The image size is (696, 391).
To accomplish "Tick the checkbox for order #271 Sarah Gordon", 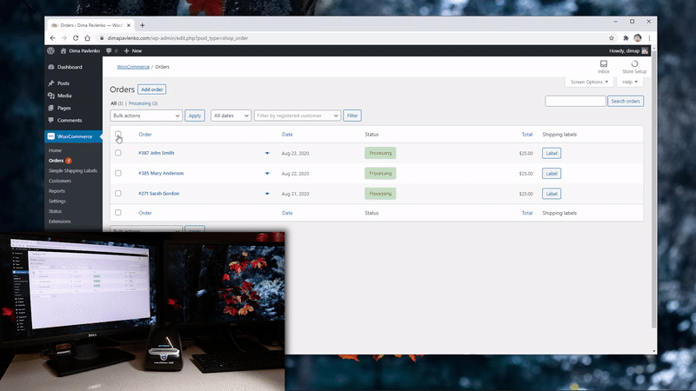I will (x=118, y=193).
